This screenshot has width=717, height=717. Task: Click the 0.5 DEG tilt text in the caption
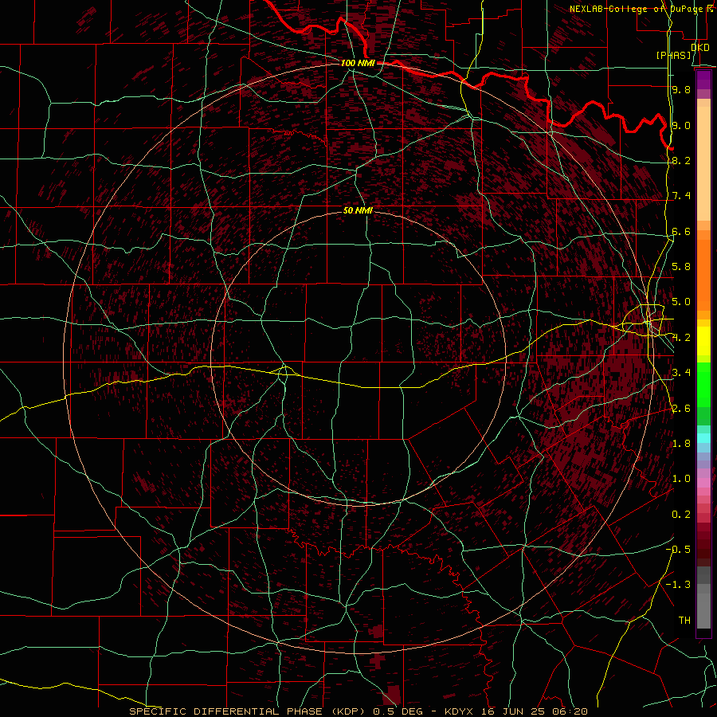[x=398, y=711]
